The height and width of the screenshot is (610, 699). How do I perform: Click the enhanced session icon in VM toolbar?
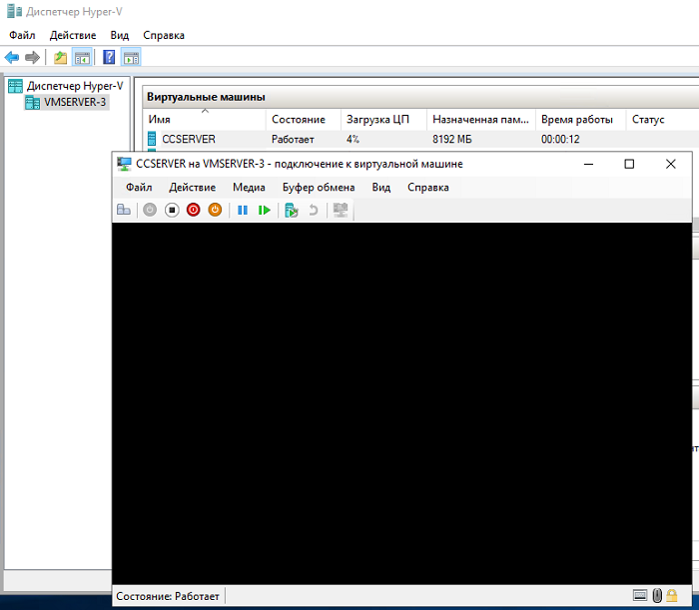341,210
